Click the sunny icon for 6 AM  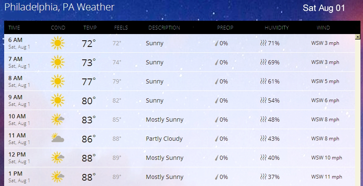58,43
